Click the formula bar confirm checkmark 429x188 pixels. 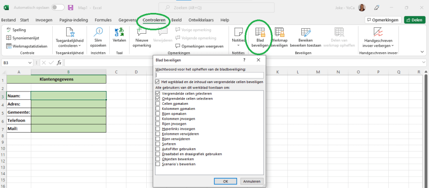point(51,63)
